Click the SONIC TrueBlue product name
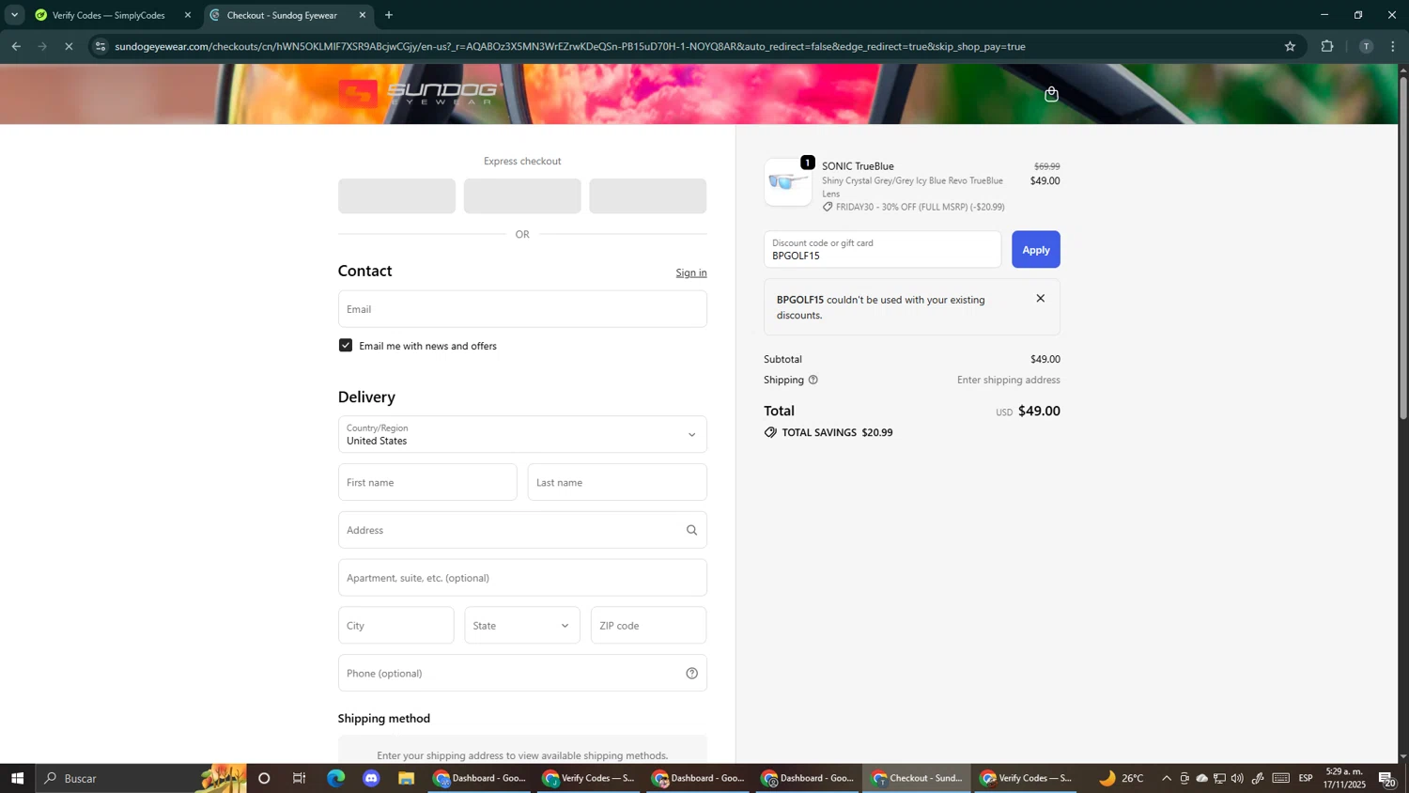 coord(858,166)
